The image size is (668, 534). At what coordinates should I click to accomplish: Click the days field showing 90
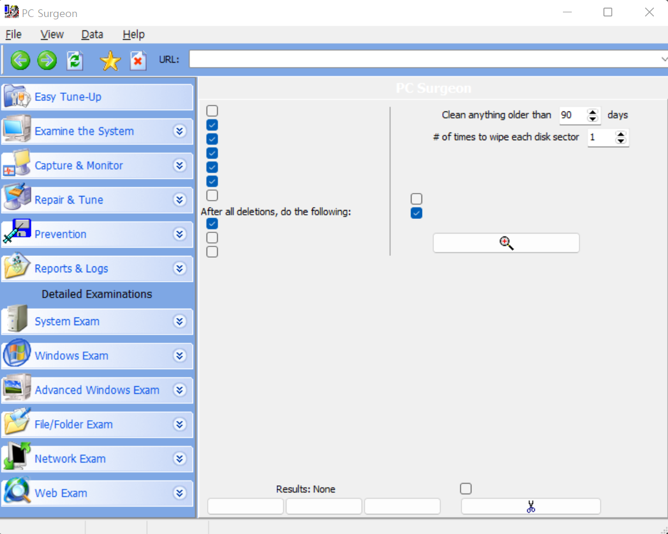tap(573, 115)
